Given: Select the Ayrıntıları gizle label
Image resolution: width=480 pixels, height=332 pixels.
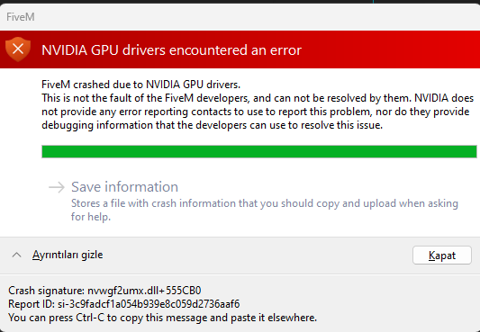Looking at the screenshot, I should click(x=68, y=255).
